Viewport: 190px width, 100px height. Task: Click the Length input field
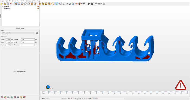point(8,39)
